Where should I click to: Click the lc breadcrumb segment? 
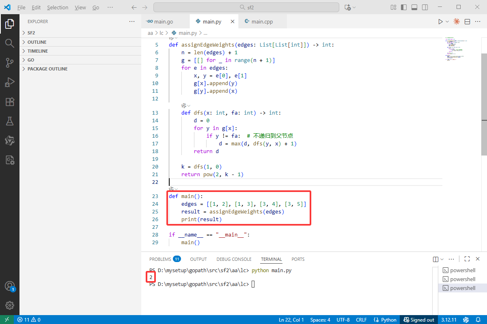162,33
